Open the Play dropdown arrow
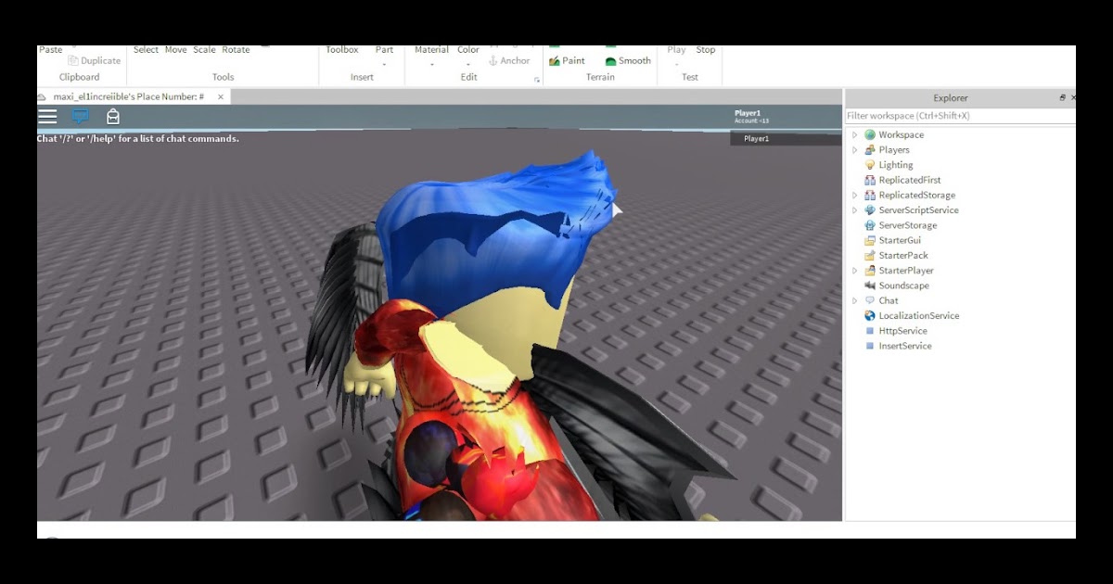Image resolution: width=1113 pixels, height=584 pixels. pos(676,64)
